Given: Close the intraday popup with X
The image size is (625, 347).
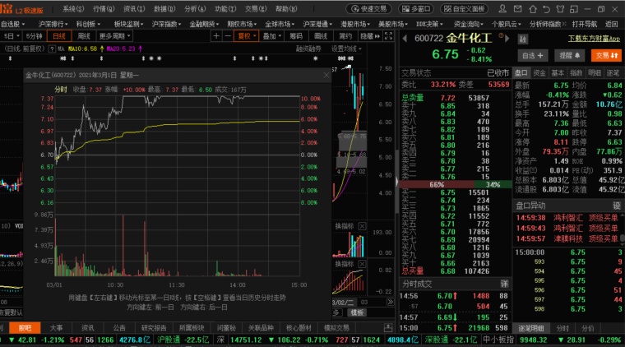Looking at the screenshot, I should tap(326, 75).
